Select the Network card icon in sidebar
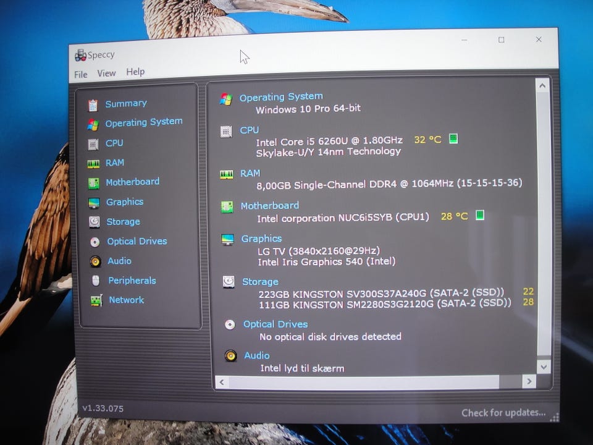The height and width of the screenshot is (445, 593). click(x=96, y=300)
